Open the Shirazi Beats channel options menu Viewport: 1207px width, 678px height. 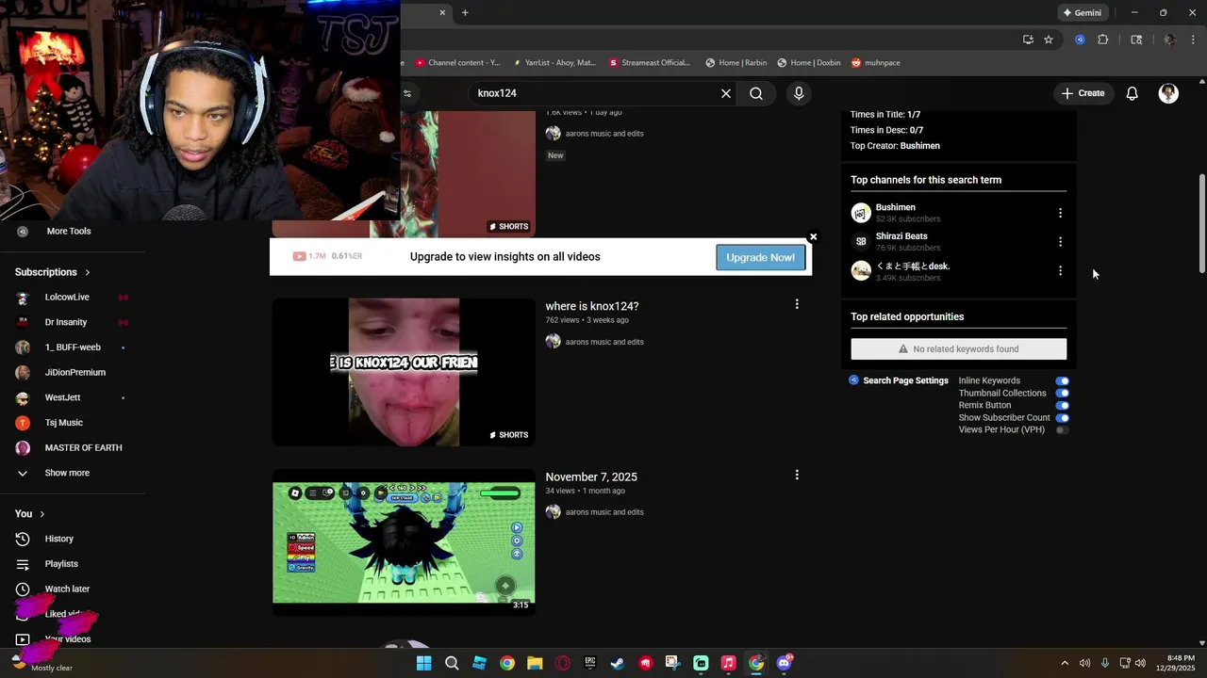[x=1060, y=242]
